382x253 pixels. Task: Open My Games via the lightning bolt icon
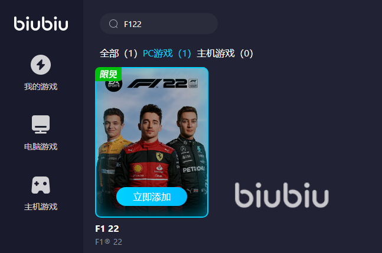point(41,65)
